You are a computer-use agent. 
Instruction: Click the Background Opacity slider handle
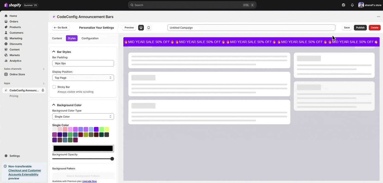(x=112, y=159)
